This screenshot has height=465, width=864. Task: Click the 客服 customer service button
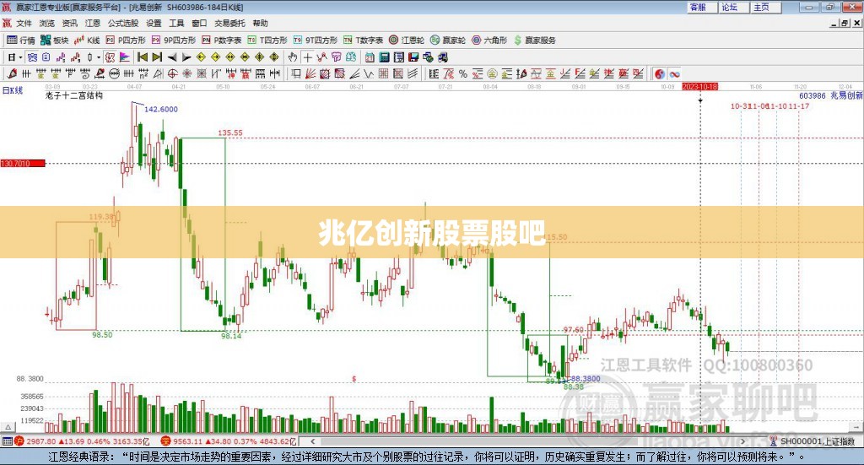[701, 7]
